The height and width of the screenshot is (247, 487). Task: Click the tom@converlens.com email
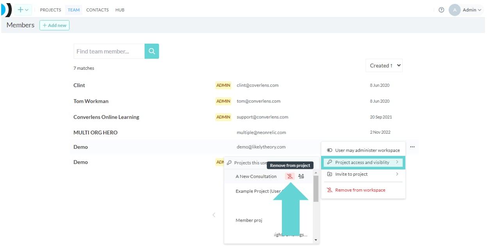point(259,101)
